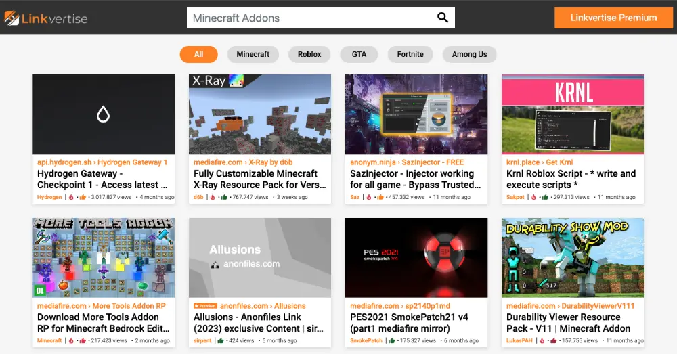Open link mediafire.com › X-Ray by d6b

[243, 162]
